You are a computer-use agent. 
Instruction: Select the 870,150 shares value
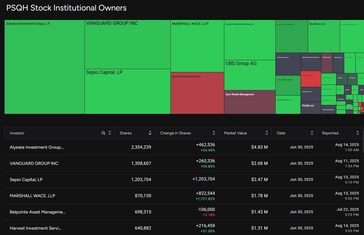coord(143,196)
